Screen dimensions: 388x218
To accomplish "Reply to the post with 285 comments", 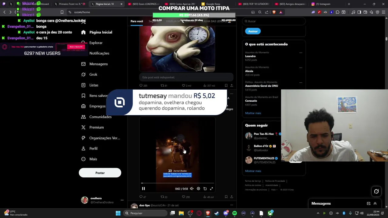I will pyautogui.click(x=143, y=86).
